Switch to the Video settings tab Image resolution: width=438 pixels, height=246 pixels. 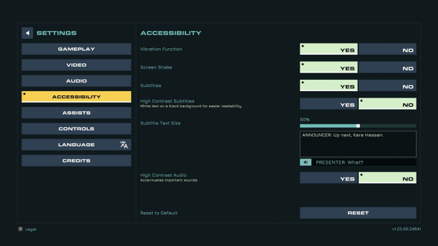pos(76,65)
